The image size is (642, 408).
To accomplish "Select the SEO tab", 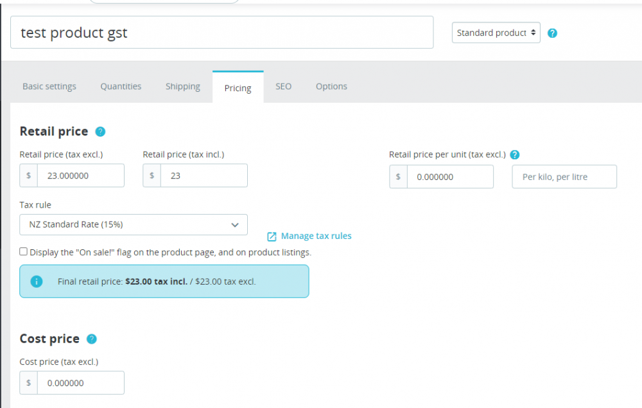I will (x=283, y=86).
